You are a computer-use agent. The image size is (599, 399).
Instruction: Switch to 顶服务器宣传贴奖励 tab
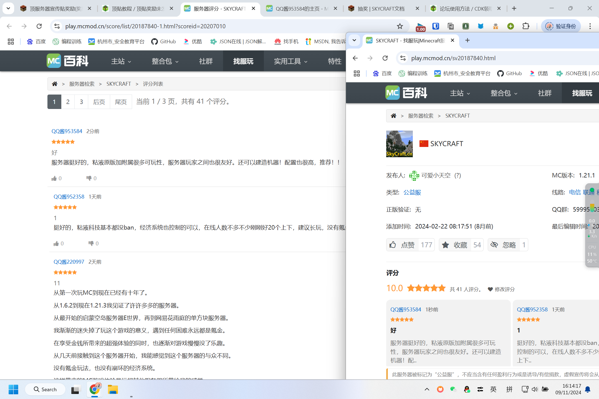[56, 9]
